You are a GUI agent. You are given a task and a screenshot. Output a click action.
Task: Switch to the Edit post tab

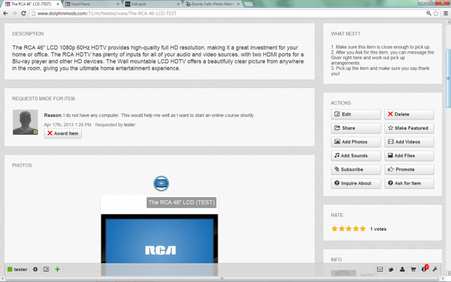tap(152, 4)
